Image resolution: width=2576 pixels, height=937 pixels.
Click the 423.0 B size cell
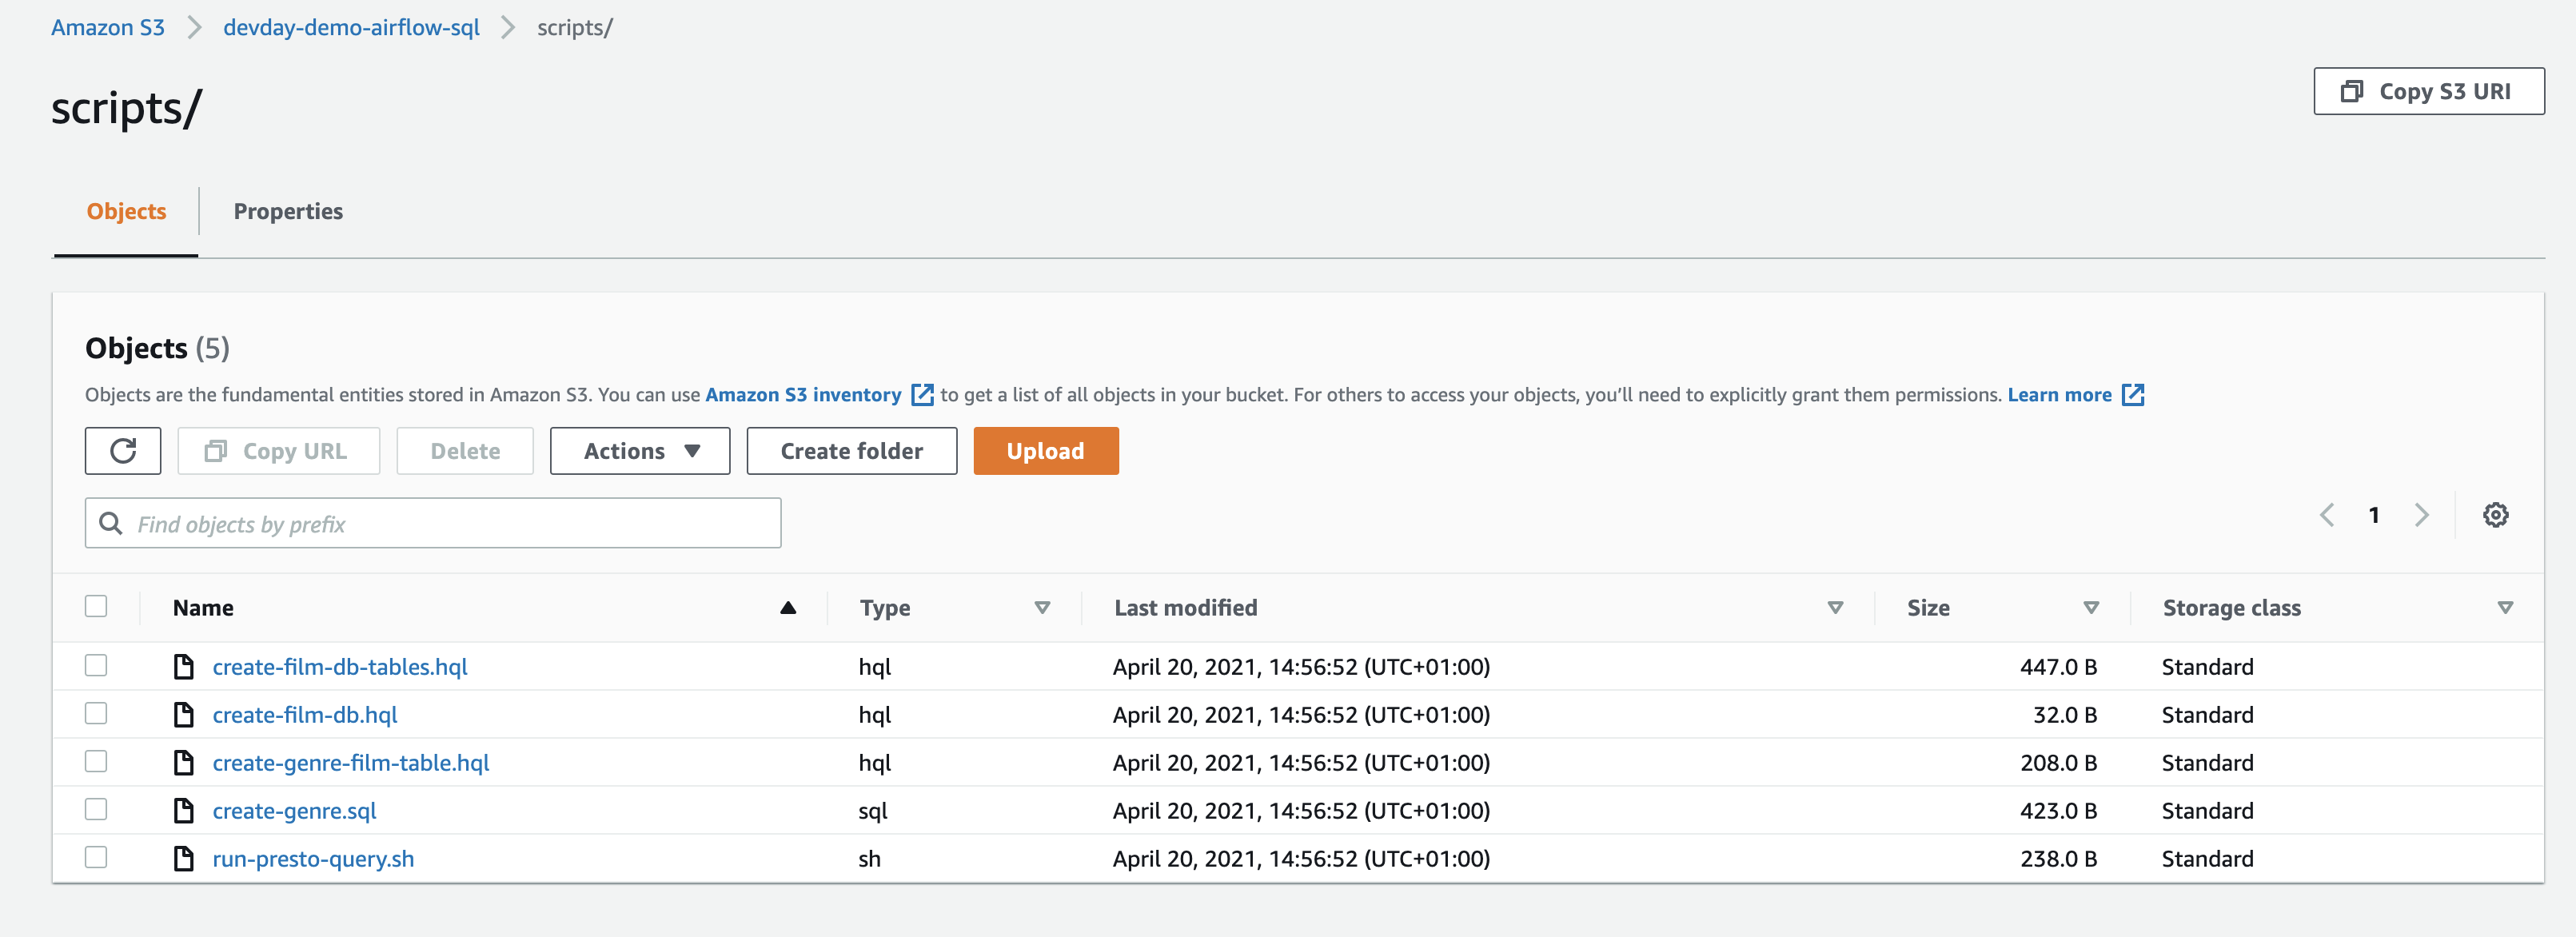[2058, 811]
